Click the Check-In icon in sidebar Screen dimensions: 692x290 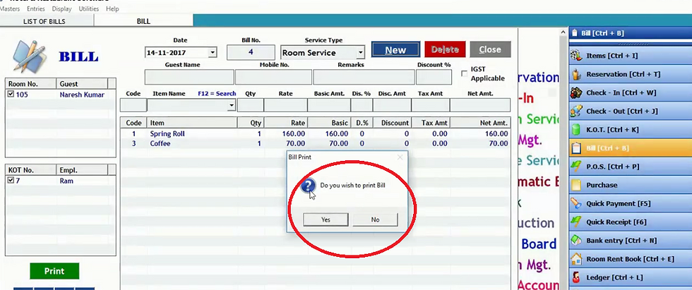point(576,93)
